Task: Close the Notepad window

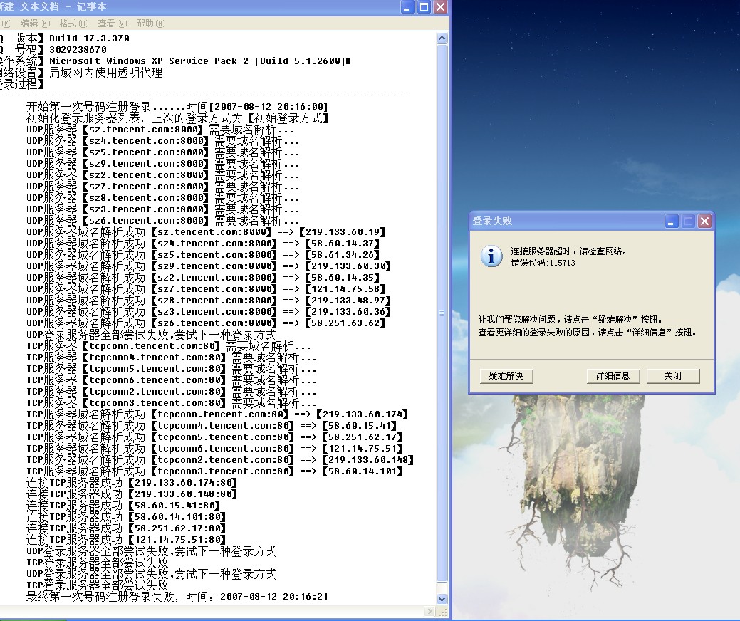Action: (x=440, y=6)
